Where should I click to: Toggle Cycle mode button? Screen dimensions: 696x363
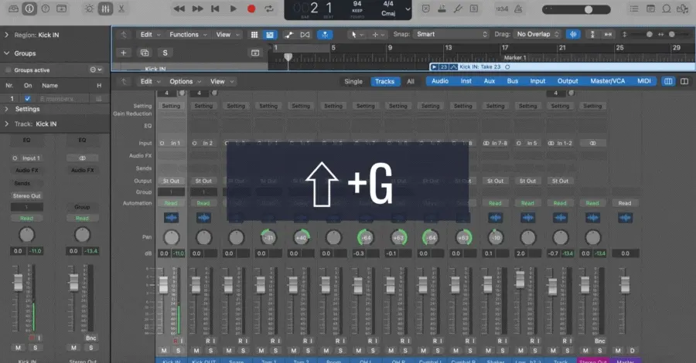269,8
